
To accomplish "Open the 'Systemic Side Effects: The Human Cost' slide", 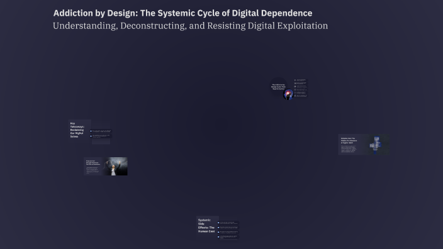I will tap(218, 228).
